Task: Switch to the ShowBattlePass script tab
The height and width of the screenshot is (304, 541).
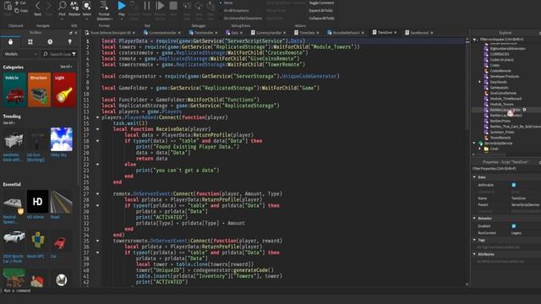Action: tap(346, 33)
